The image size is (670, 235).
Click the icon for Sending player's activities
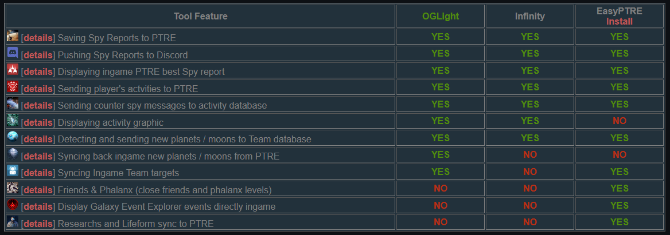13,86
